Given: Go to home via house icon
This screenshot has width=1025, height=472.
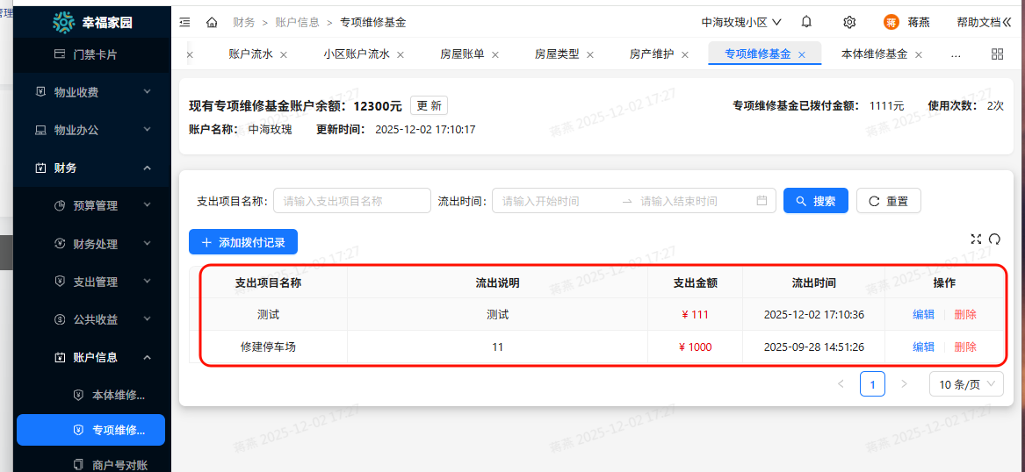Looking at the screenshot, I should tap(211, 22).
